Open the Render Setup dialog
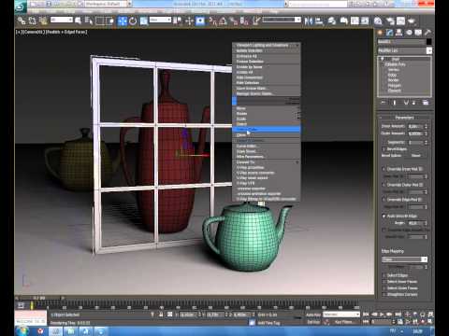The width and height of the screenshot is (449, 336). point(390,21)
